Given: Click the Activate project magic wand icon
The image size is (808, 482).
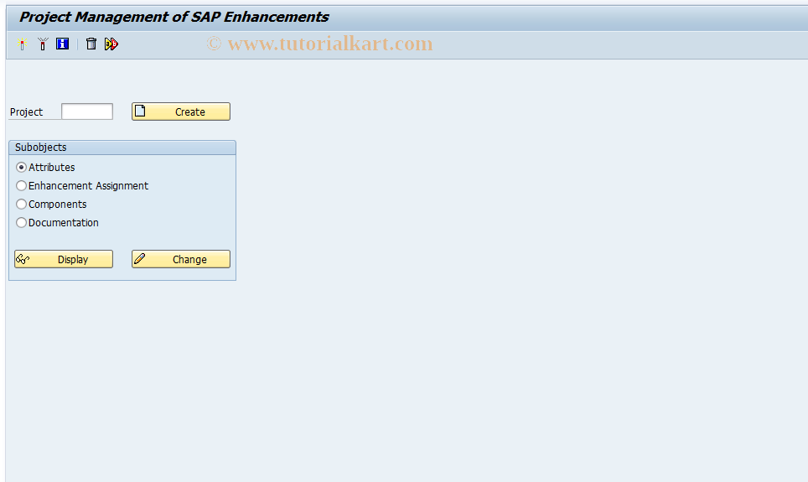Looking at the screenshot, I should [x=22, y=44].
